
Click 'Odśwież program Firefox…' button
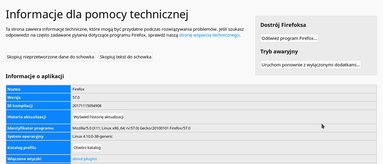[289, 38]
